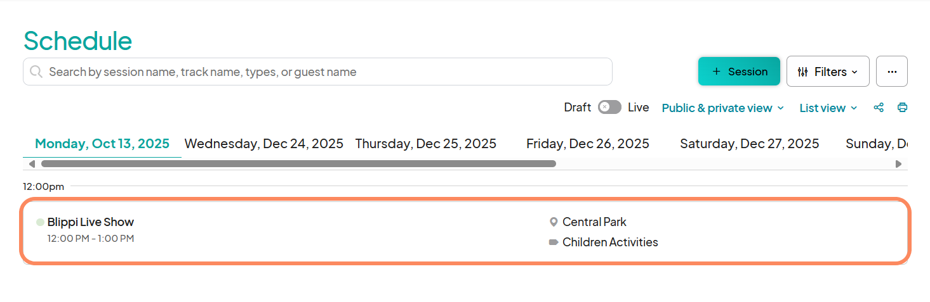Click the add Session button

click(x=739, y=72)
